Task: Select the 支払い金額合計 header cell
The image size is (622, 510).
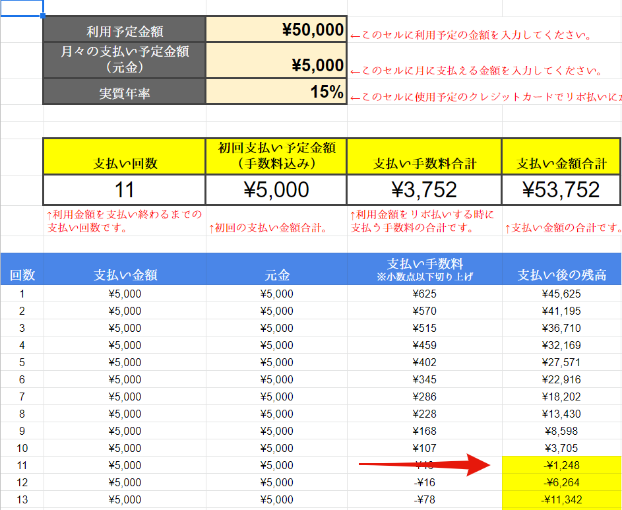Action: (561, 156)
